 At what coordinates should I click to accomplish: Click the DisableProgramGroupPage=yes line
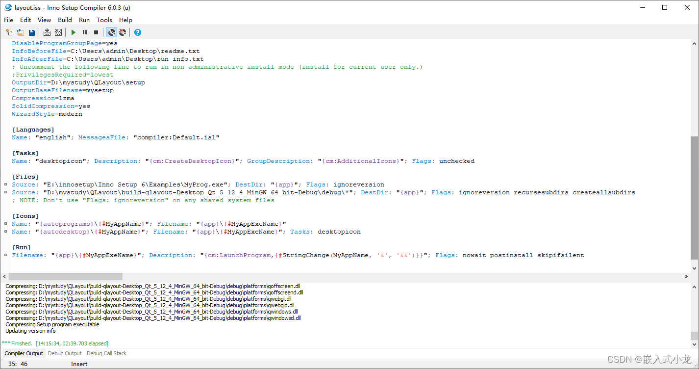tap(65, 43)
